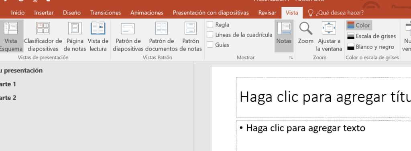The width and height of the screenshot is (411, 151).
Task: Open the Revisar tab
Action: tap(267, 12)
